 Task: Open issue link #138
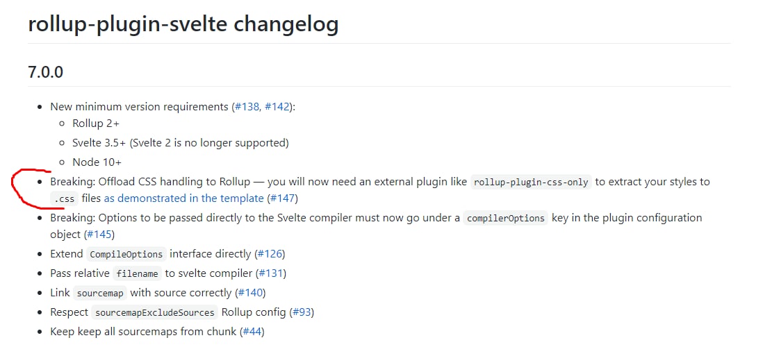[247, 107]
